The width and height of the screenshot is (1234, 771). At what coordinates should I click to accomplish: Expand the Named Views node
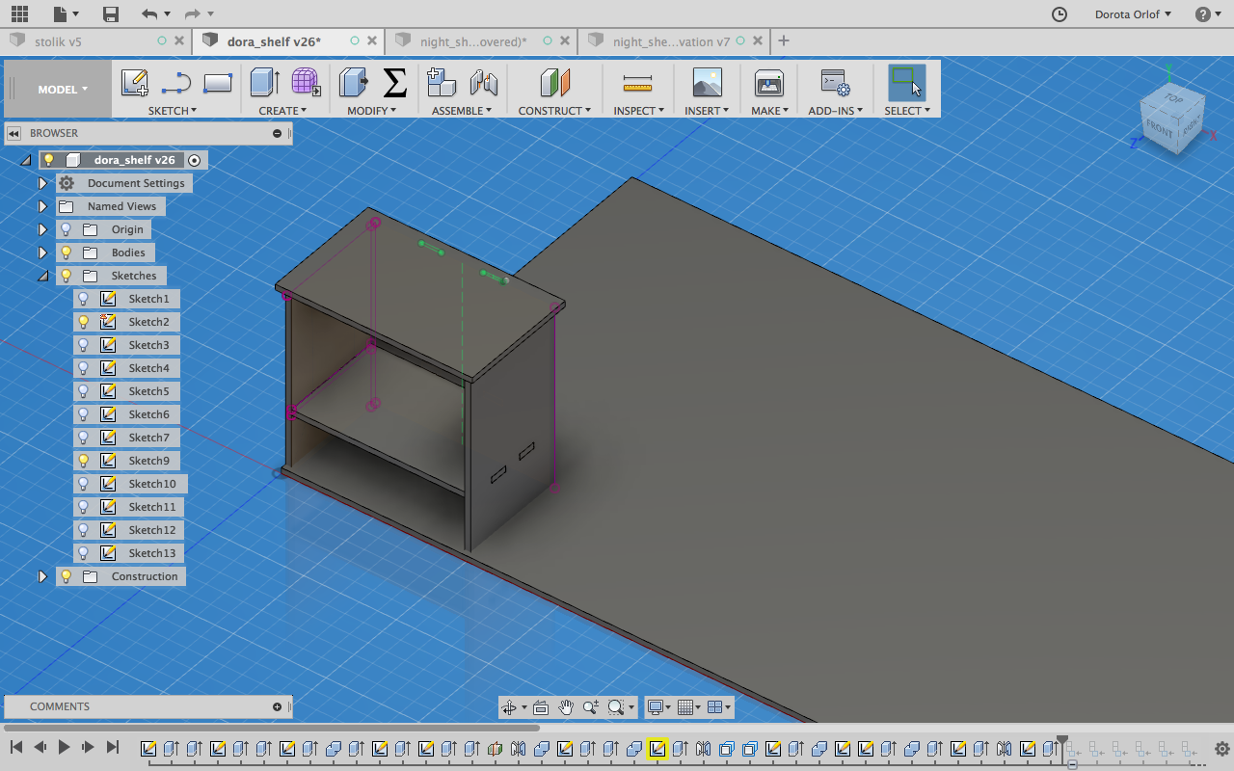tap(42, 206)
